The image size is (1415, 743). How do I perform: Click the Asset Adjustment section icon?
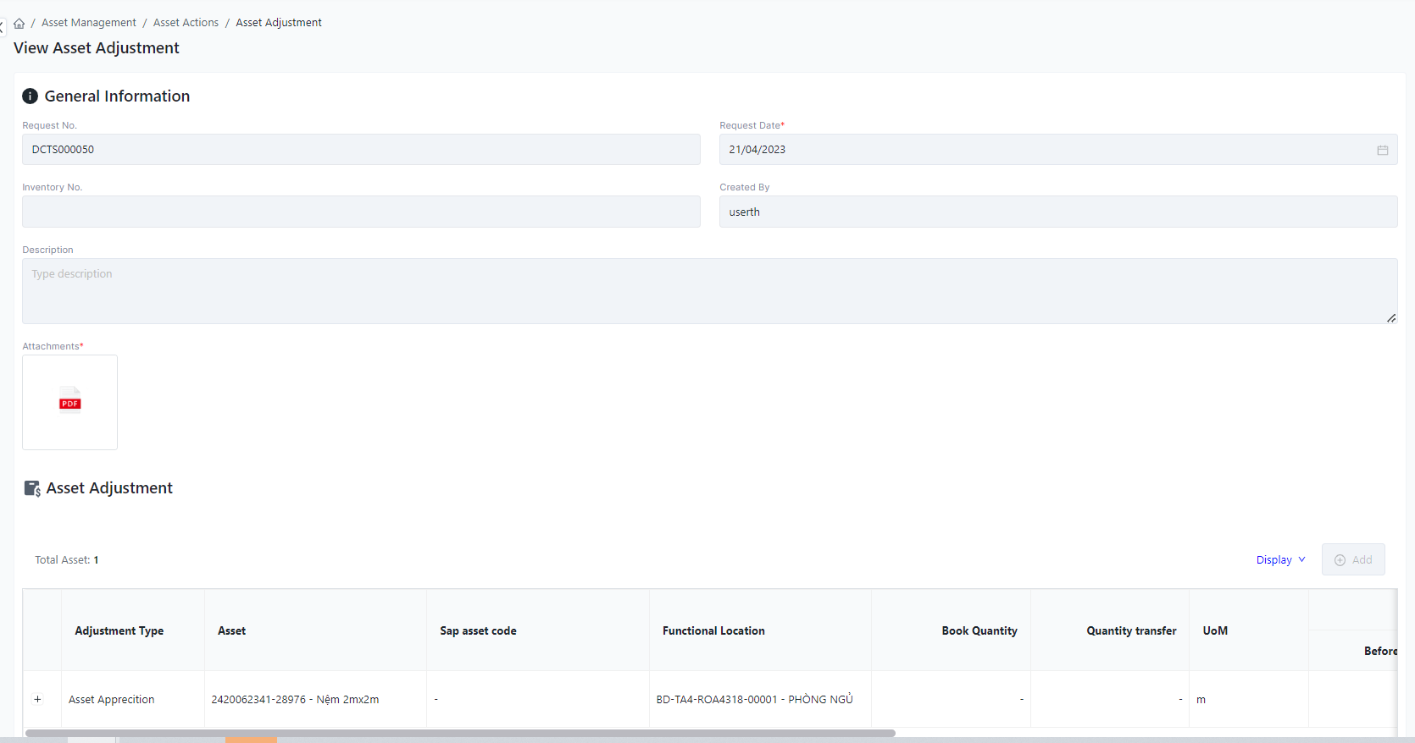click(32, 488)
